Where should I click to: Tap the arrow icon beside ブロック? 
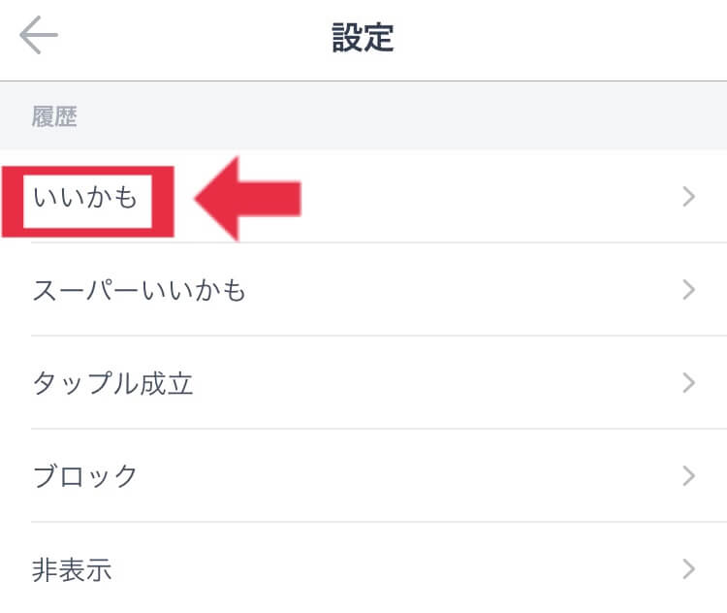coord(689,476)
